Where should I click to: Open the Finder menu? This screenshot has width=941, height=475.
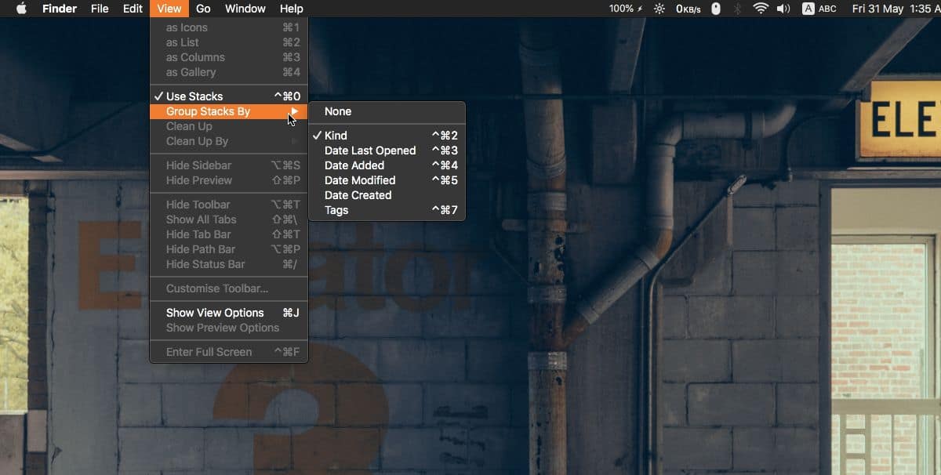pos(59,9)
